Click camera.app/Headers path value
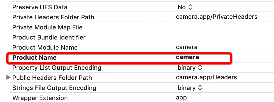Viewport: 274px width, 102px height. coord(206,77)
